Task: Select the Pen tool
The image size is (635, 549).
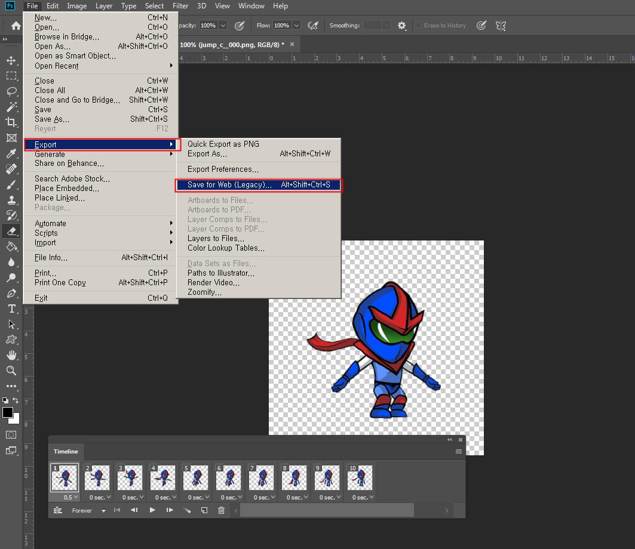Action: click(x=11, y=293)
